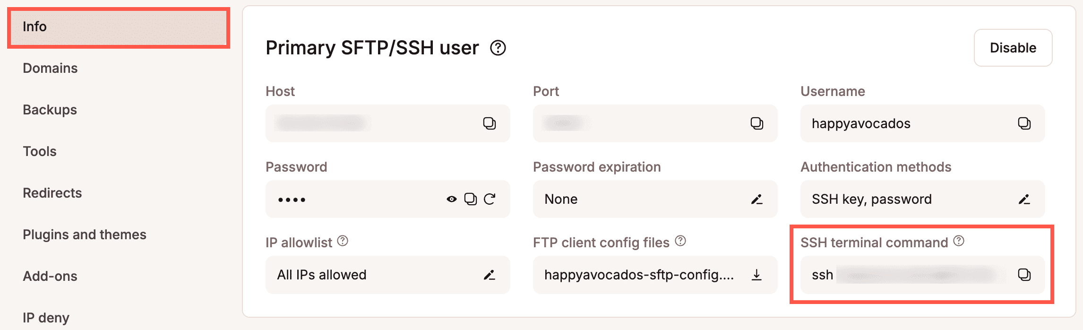Viewport: 1083px width, 330px height.
Task: Open help tooltip for Primary SFTP/SSH user
Action: 498,48
